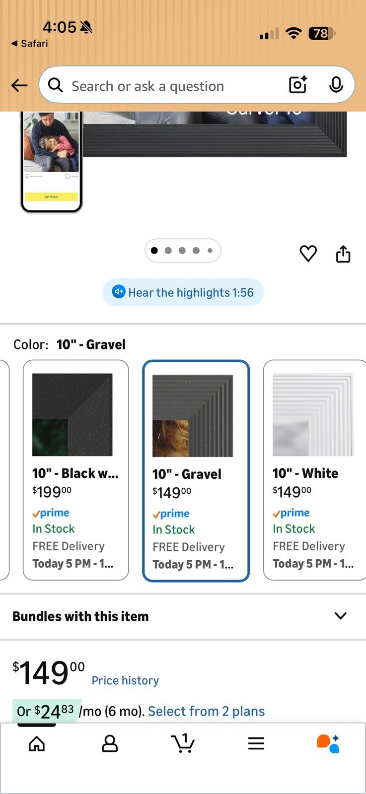
Task: Select the 10" - Gravel color option
Action: 196,470
